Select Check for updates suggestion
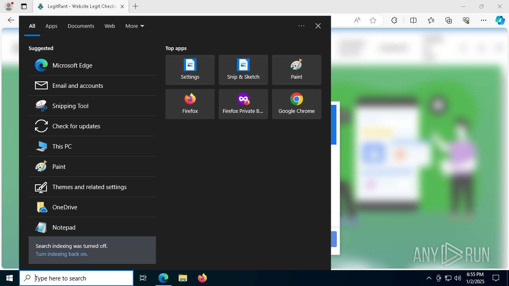This screenshot has height=286, width=509. [92, 126]
